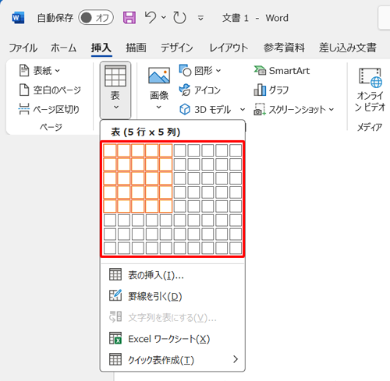Switch to the 描画 tab
The height and width of the screenshot is (381, 390).
click(x=136, y=48)
